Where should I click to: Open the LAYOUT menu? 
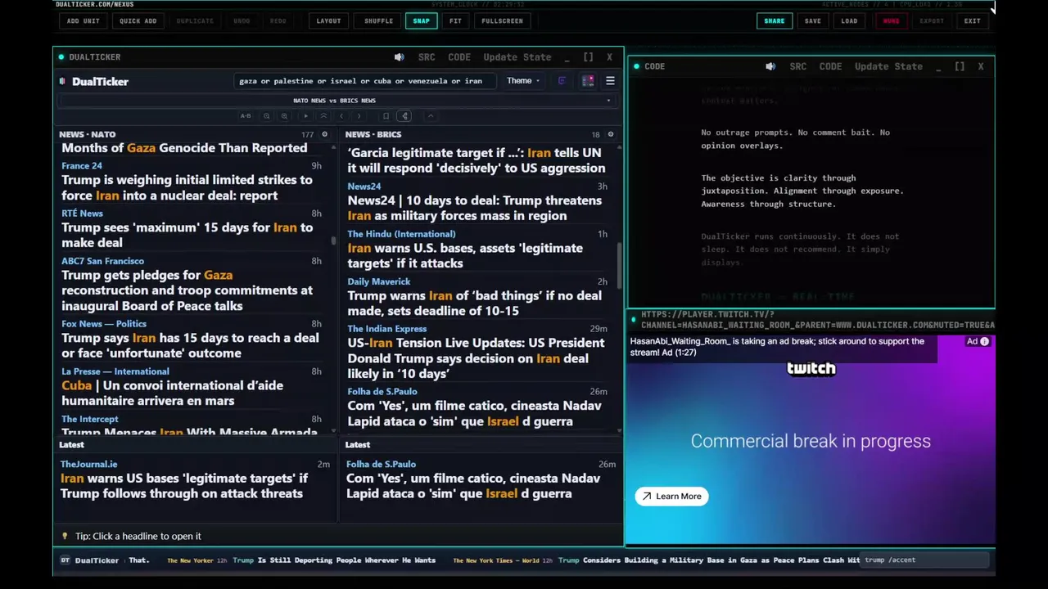(x=328, y=20)
